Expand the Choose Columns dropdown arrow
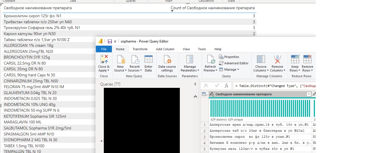372x153 pixels. pos(268,71)
